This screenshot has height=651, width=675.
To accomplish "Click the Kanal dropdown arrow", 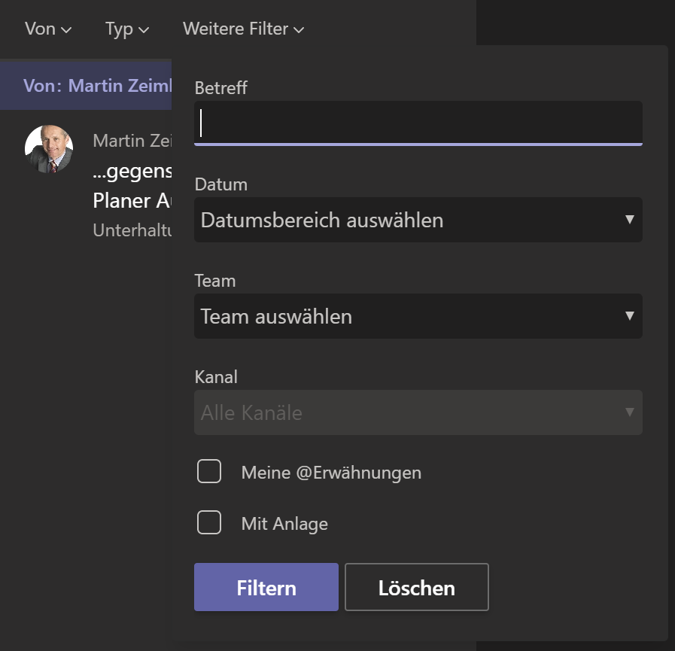I will tap(630, 412).
